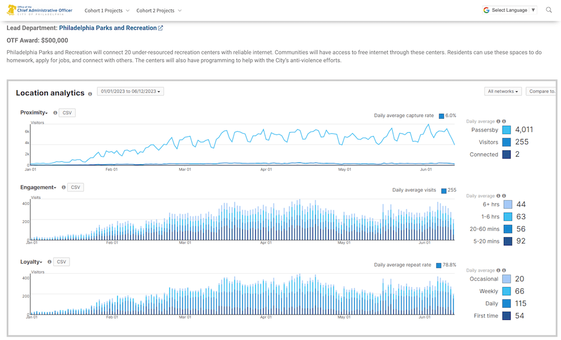
Task: Expand the Proximity chart type dropdown
Action: point(34,113)
